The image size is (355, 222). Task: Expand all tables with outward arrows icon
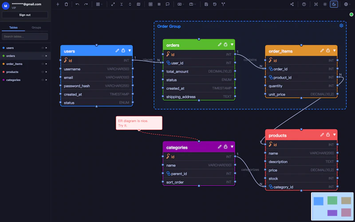tap(130, 4)
